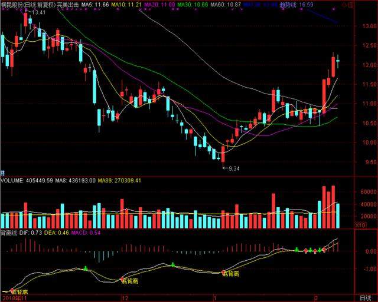The height and width of the screenshot is (302, 378).
Task: Click the red 底背离 marker near month 12
Action: click(131, 281)
